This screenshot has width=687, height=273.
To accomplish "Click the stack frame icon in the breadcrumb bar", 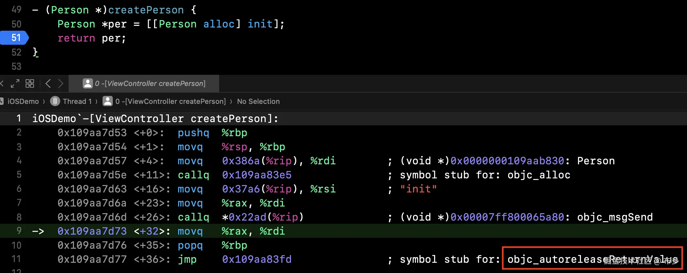I will [x=108, y=101].
